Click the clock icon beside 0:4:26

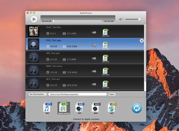click(x=48, y=59)
